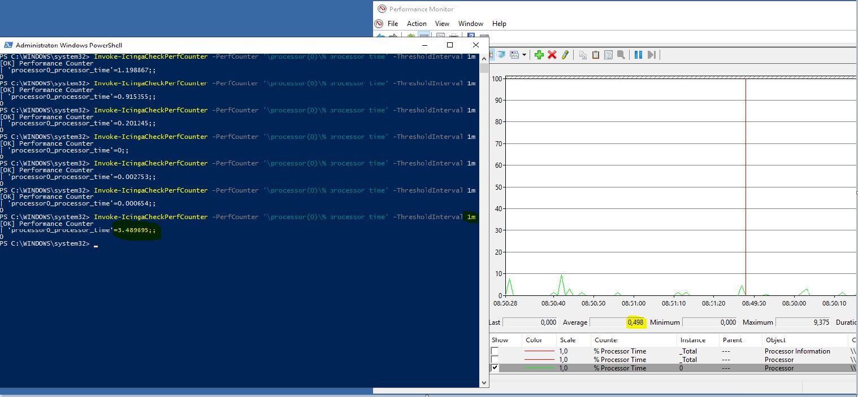Image resolution: width=858 pixels, height=397 pixels.
Task: Click the Zoom magnifier icon
Action: tap(621, 55)
